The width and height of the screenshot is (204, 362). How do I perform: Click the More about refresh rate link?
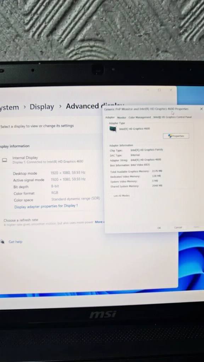pos(100,222)
